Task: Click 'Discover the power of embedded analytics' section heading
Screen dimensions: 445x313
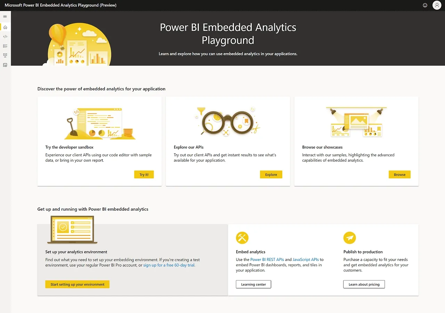Action: pos(102,89)
